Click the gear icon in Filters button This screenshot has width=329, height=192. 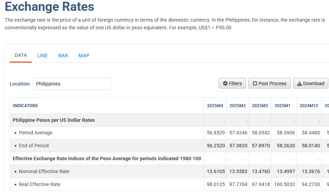click(x=225, y=83)
